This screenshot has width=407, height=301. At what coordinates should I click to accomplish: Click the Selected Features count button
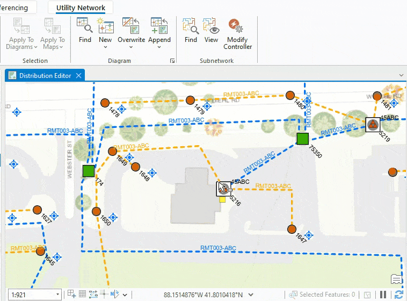point(322,295)
